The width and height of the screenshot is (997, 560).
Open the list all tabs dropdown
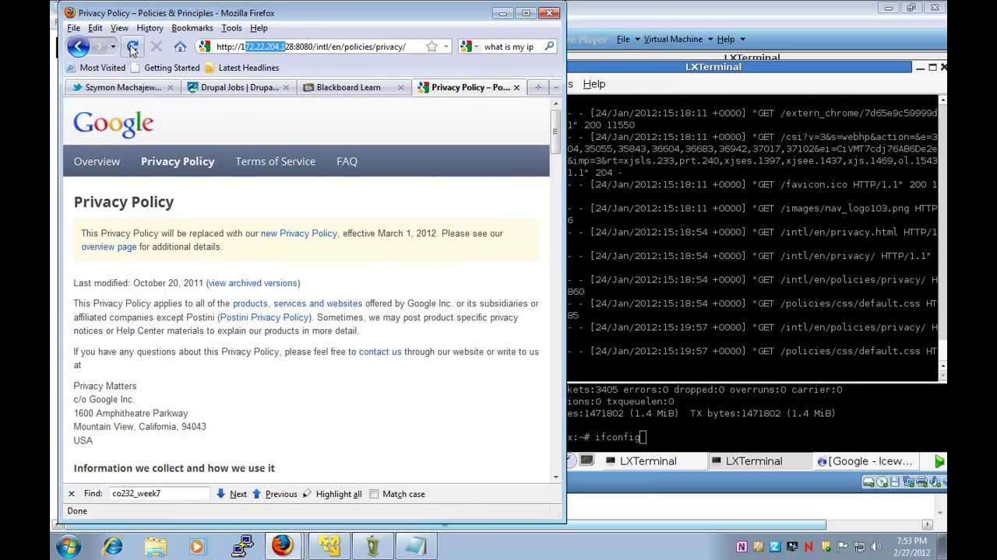click(x=556, y=88)
